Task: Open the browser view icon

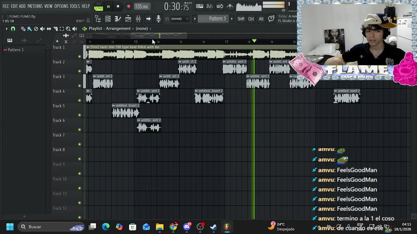Action: [98, 19]
